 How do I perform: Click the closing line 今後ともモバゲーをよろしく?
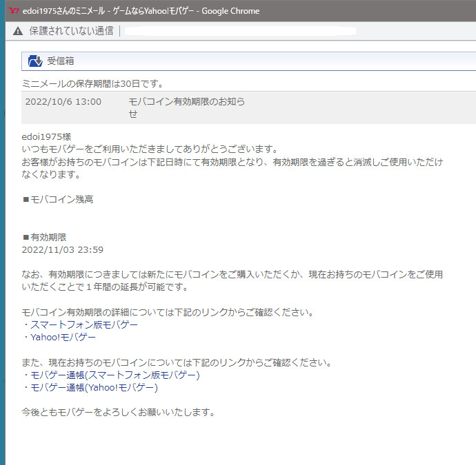coord(119,412)
